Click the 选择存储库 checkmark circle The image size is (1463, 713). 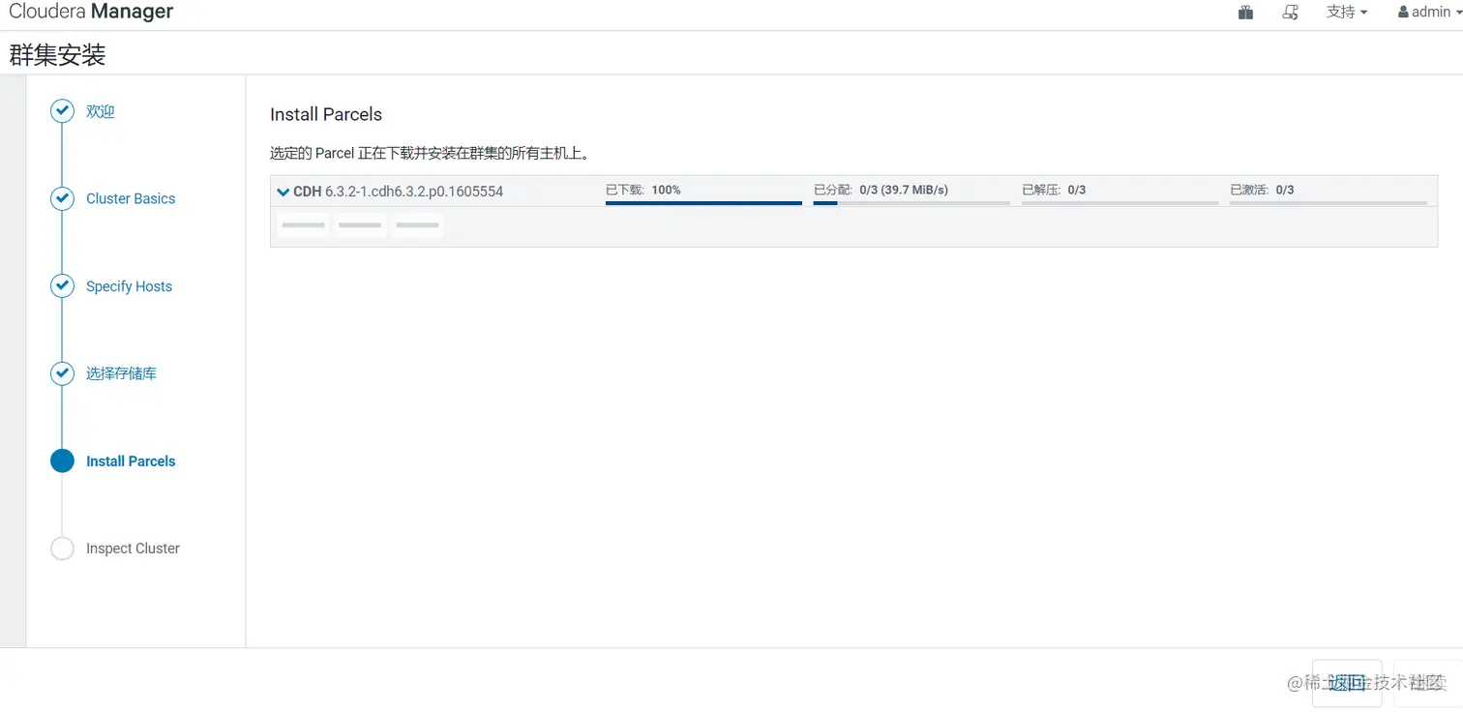pos(62,373)
